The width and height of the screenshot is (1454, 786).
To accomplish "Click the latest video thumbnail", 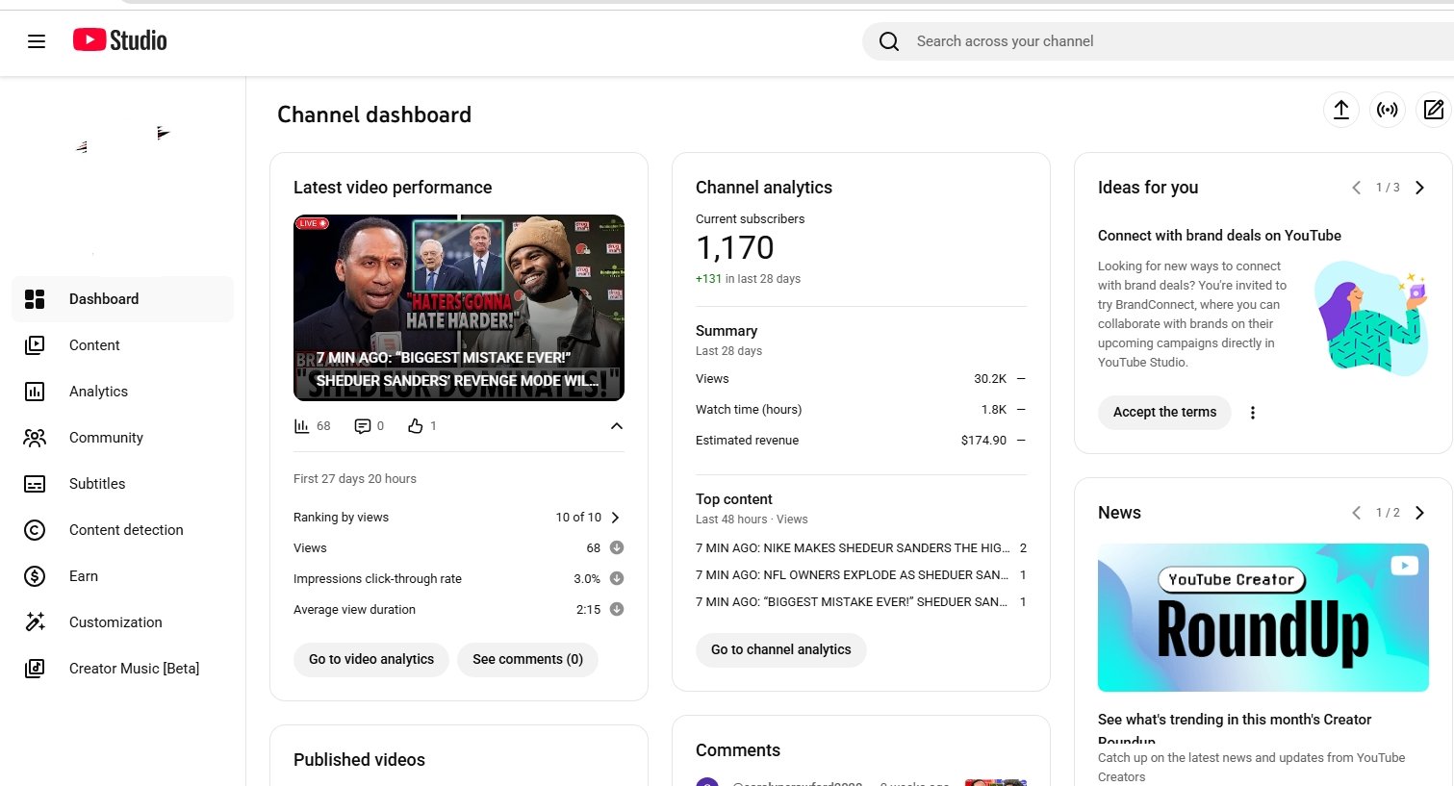I will [x=459, y=307].
